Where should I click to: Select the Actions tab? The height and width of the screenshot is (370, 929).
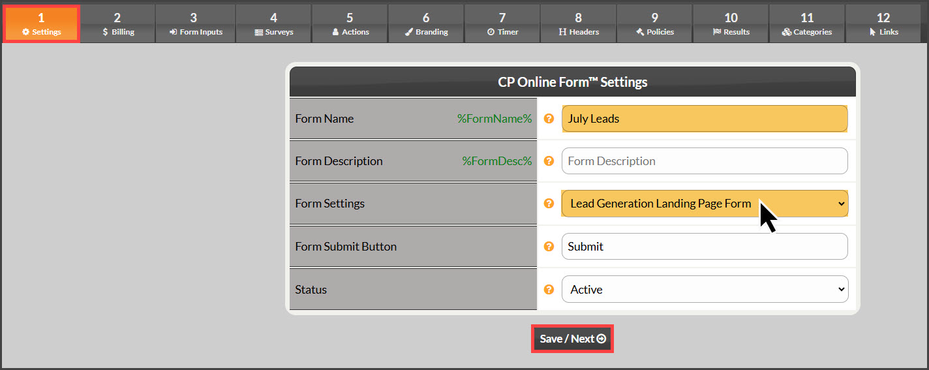point(350,24)
